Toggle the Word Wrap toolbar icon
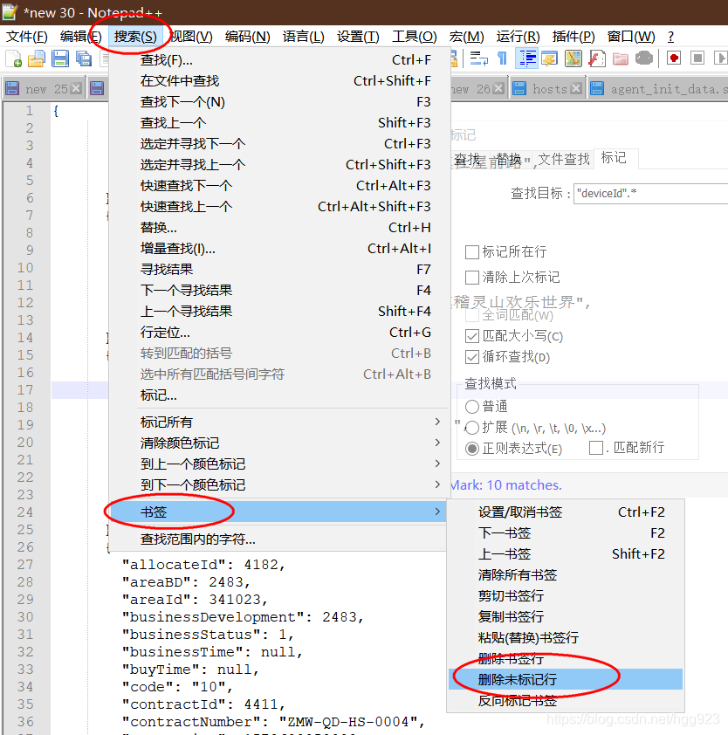The height and width of the screenshot is (735, 728). click(478, 58)
